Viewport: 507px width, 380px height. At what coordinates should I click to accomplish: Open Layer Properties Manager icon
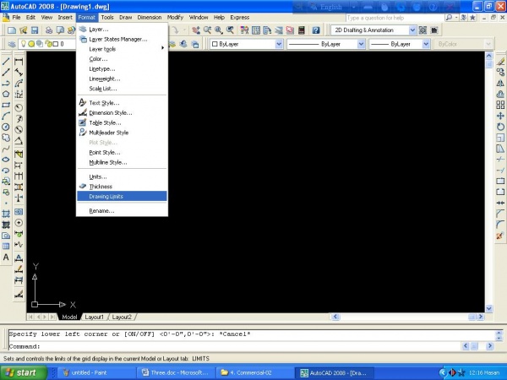(x=12, y=44)
